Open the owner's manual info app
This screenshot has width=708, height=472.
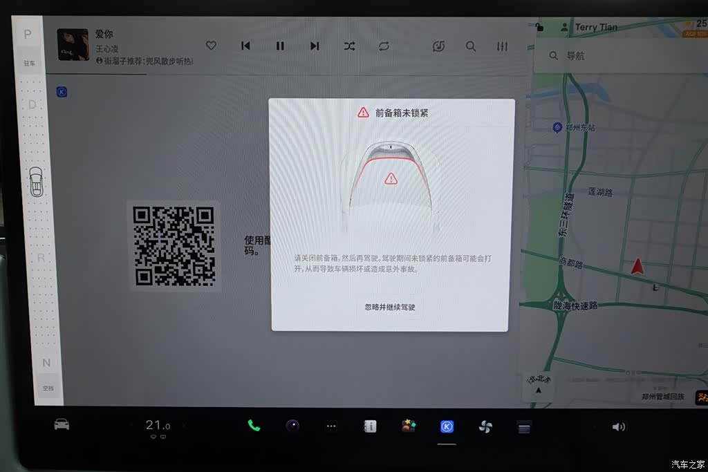(370, 426)
